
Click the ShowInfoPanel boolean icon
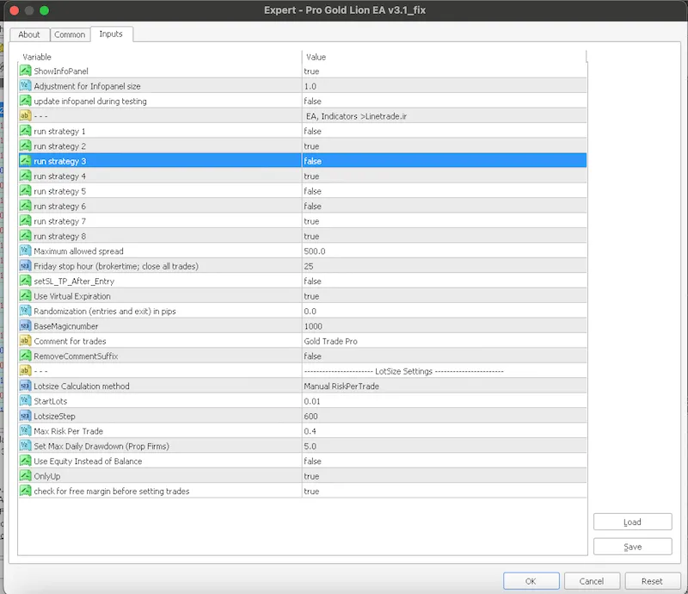click(x=26, y=71)
